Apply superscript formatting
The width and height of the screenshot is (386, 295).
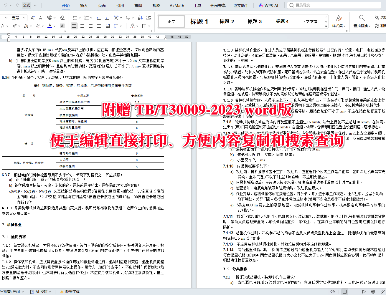click(14, 26)
